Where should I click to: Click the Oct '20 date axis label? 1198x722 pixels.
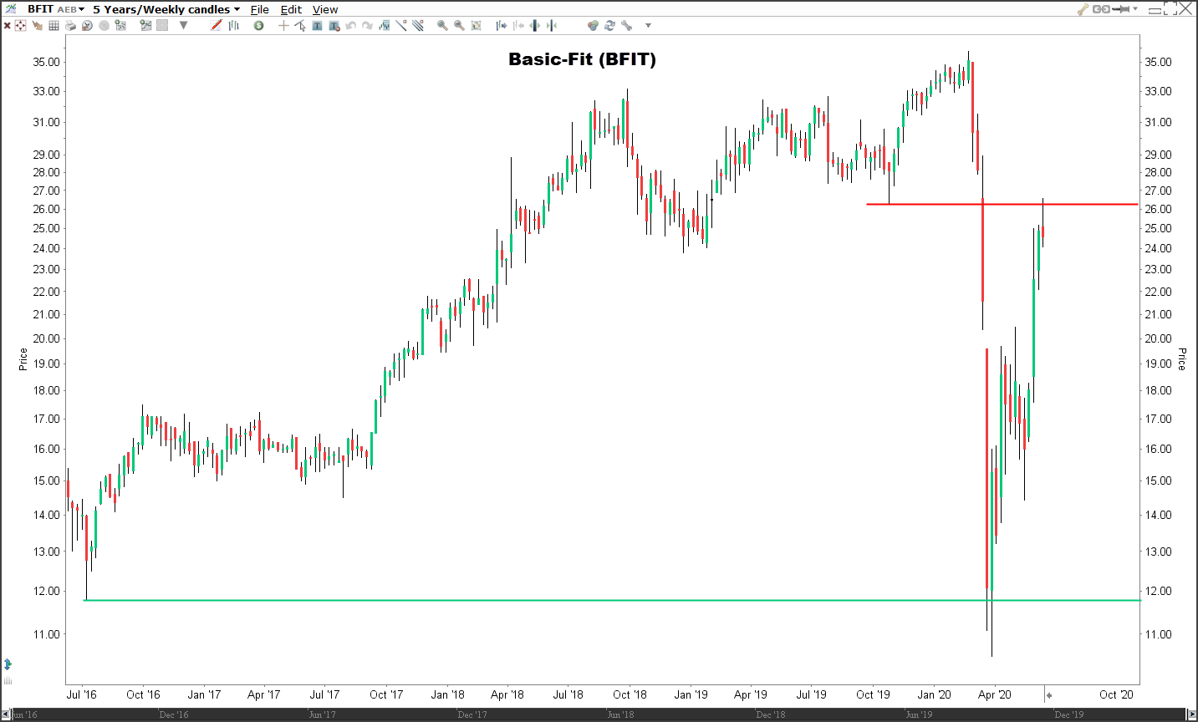point(1116,694)
